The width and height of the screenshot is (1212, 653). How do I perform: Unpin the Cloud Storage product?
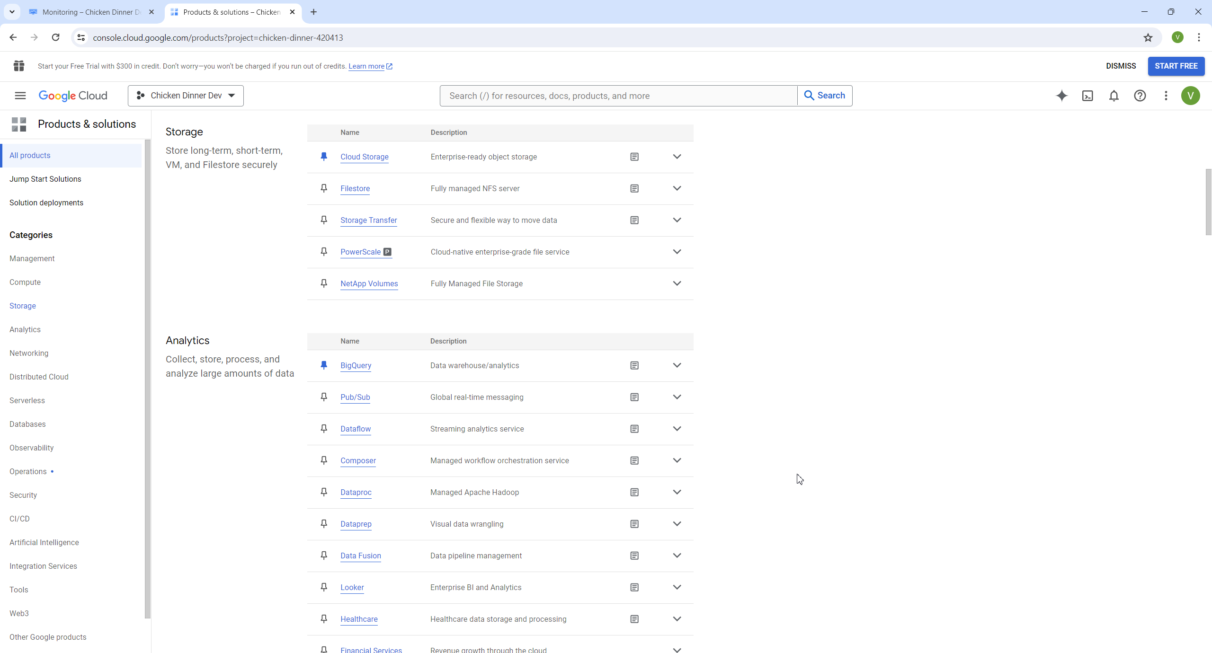[x=324, y=157]
